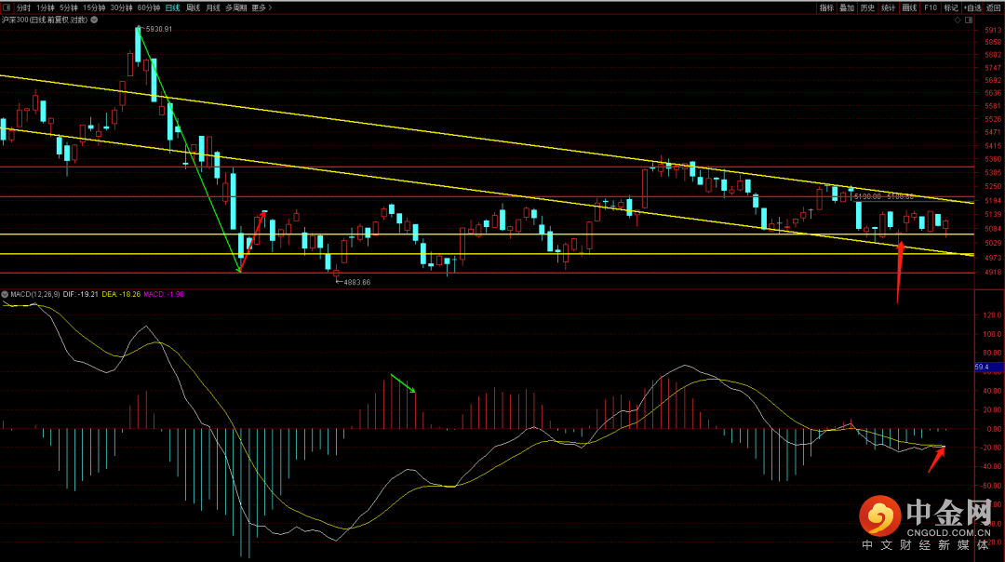Click the 指标 indicators button
This screenshot has height=562, width=1005.
coord(826,7)
